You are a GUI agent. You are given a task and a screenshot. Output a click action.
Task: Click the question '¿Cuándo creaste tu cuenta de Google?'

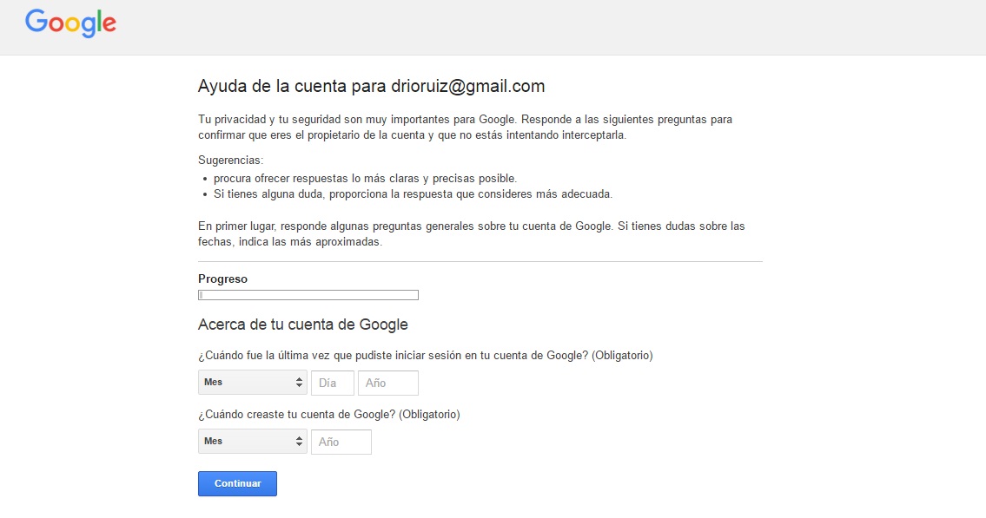coord(297,415)
